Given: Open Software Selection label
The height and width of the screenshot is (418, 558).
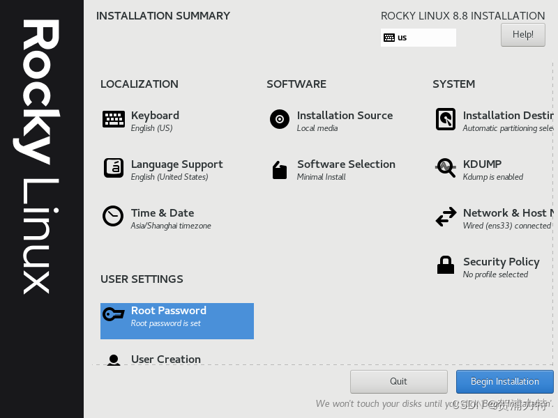Looking at the screenshot, I should [x=346, y=164].
